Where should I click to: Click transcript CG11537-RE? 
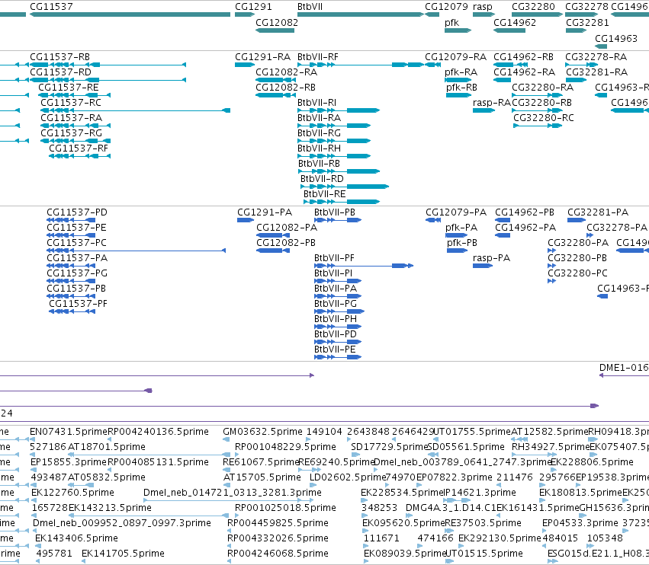pyautogui.click(x=74, y=95)
